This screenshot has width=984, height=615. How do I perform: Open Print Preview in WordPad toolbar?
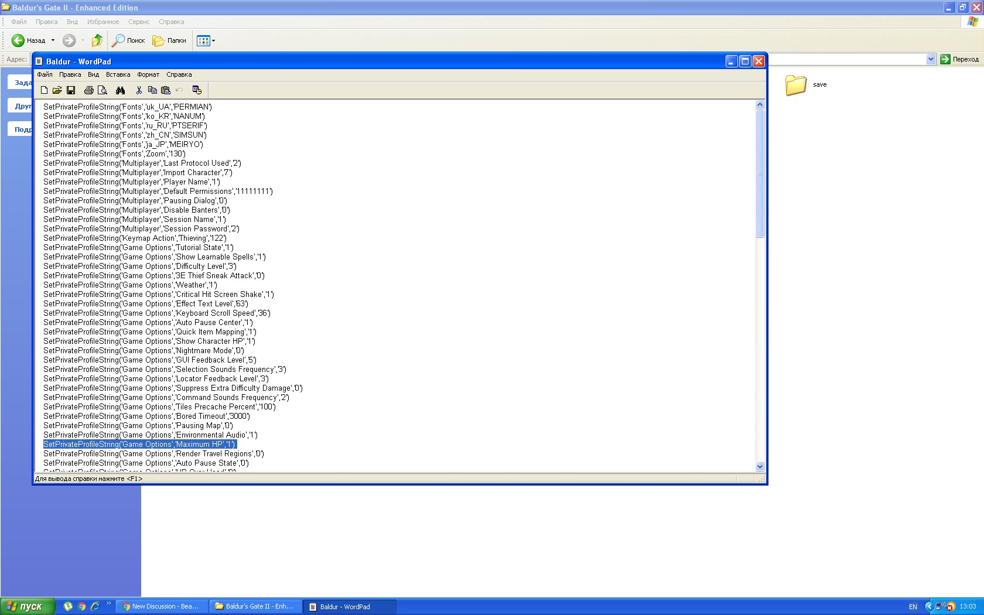point(102,90)
